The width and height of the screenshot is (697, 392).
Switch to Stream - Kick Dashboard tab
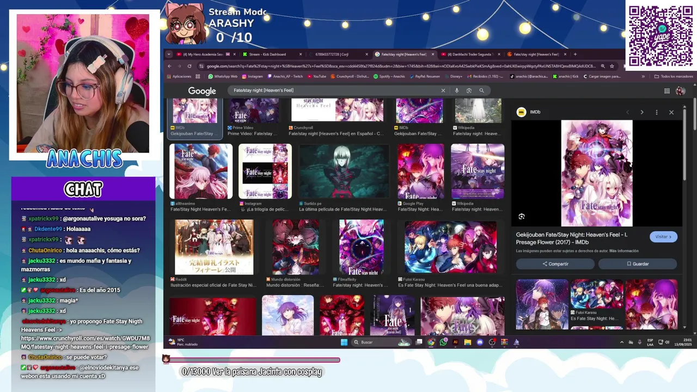(272, 54)
